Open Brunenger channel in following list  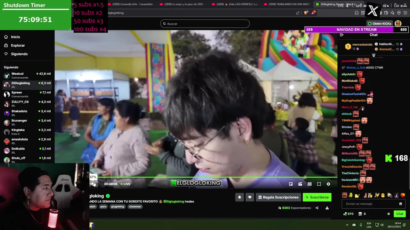coord(27,122)
